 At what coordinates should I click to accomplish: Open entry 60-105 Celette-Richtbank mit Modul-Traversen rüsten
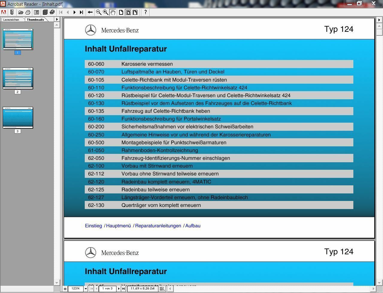point(219,80)
